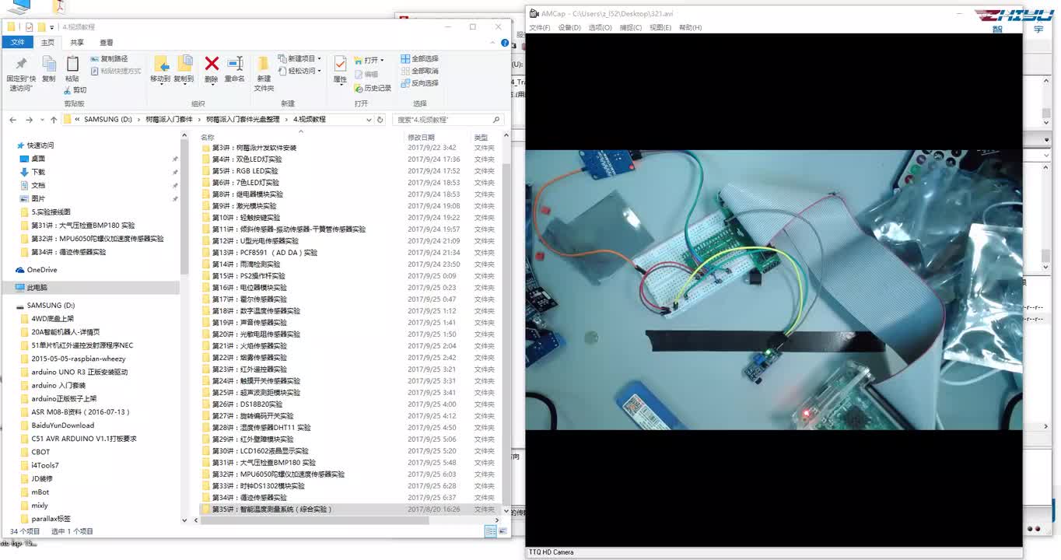
Task: Open the Open (打开) dropdown in ribbon
Action: pyautogui.click(x=369, y=60)
